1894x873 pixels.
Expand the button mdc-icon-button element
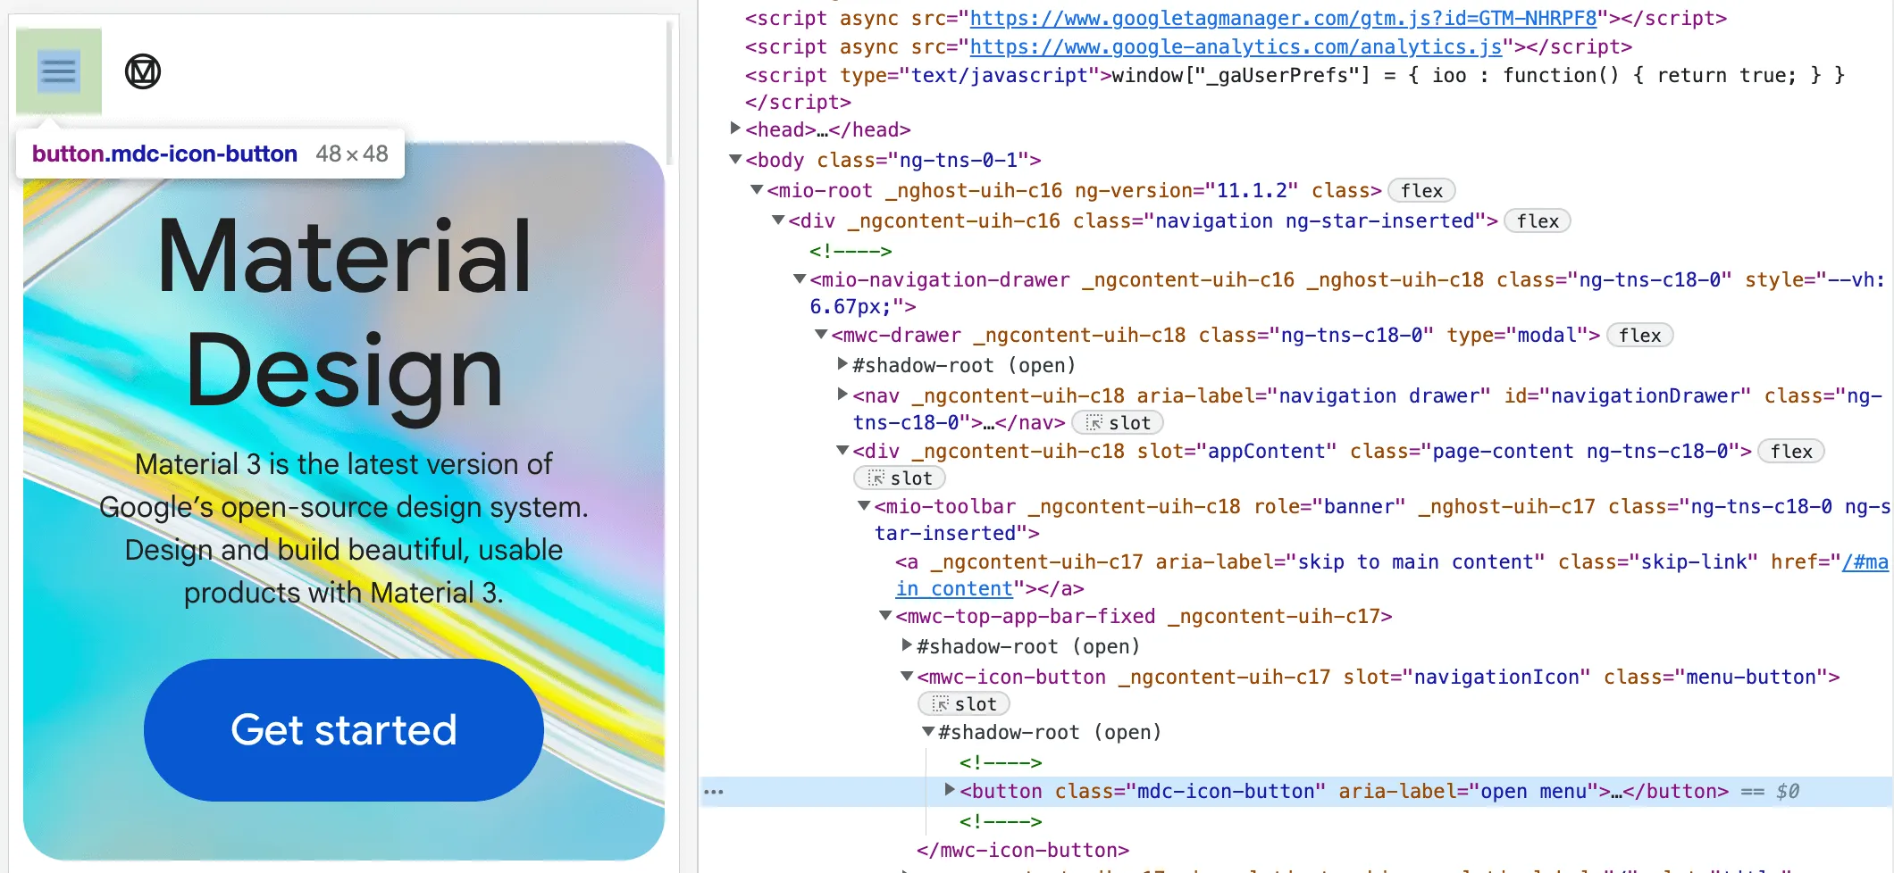950,790
